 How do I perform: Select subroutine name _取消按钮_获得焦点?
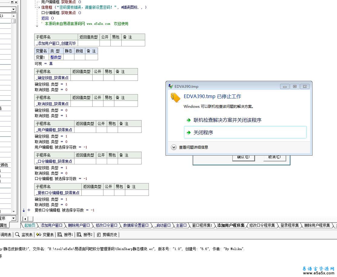[52, 104]
